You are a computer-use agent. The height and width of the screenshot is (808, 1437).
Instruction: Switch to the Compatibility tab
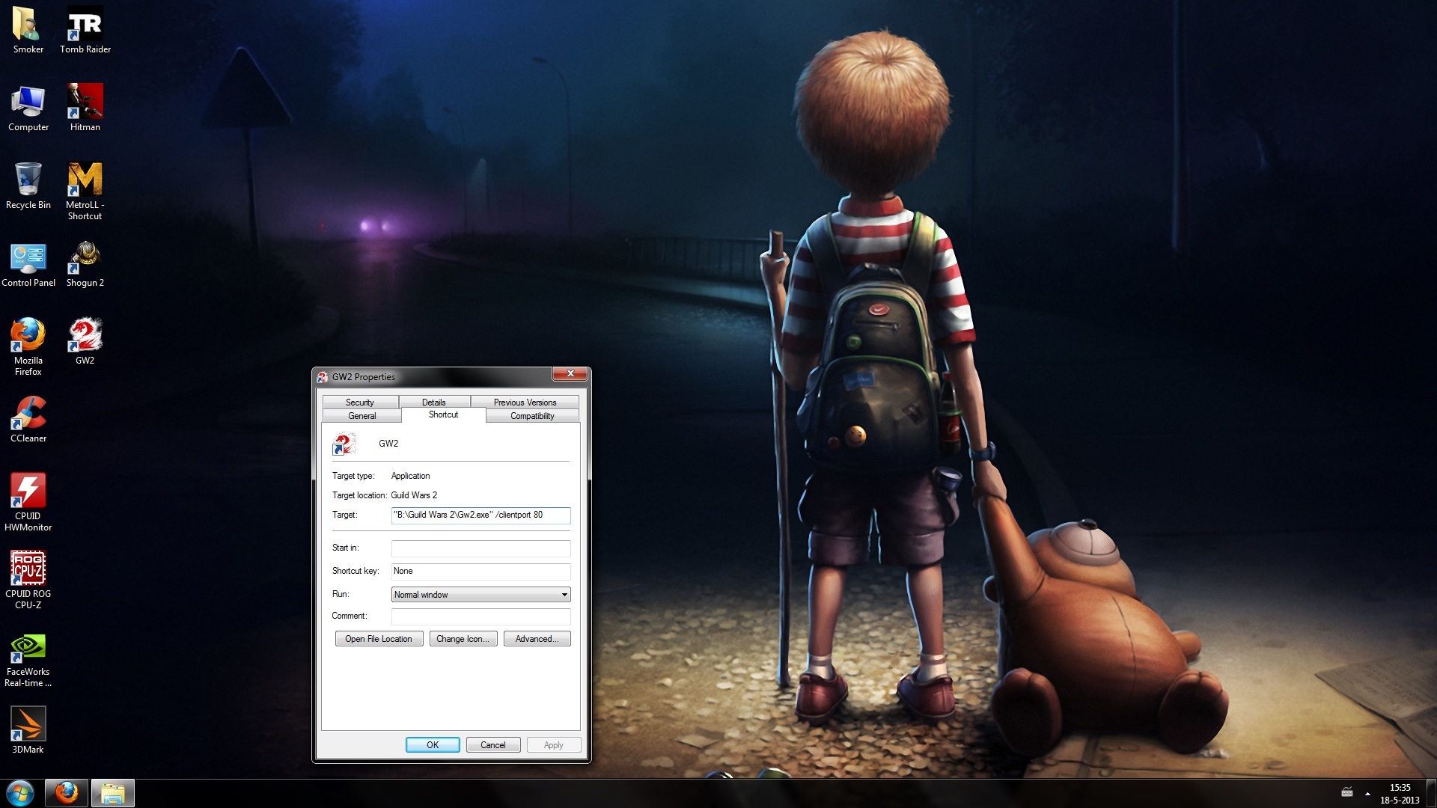click(x=532, y=416)
